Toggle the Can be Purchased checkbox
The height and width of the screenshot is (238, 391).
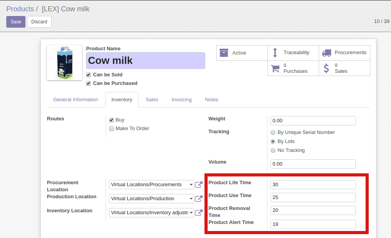[88, 83]
